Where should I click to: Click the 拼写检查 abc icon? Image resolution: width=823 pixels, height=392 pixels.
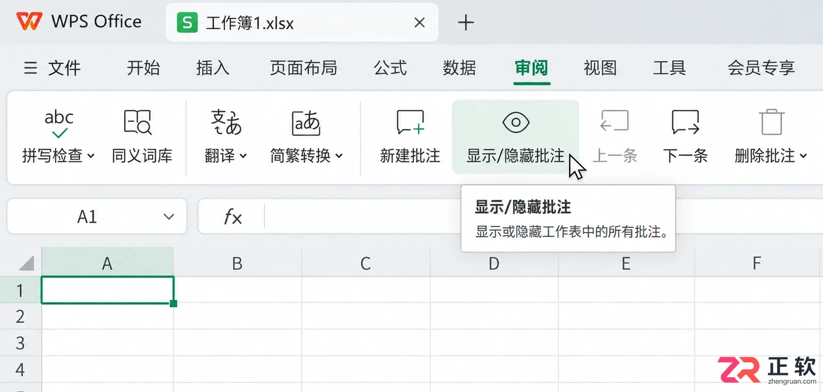(59, 124)
